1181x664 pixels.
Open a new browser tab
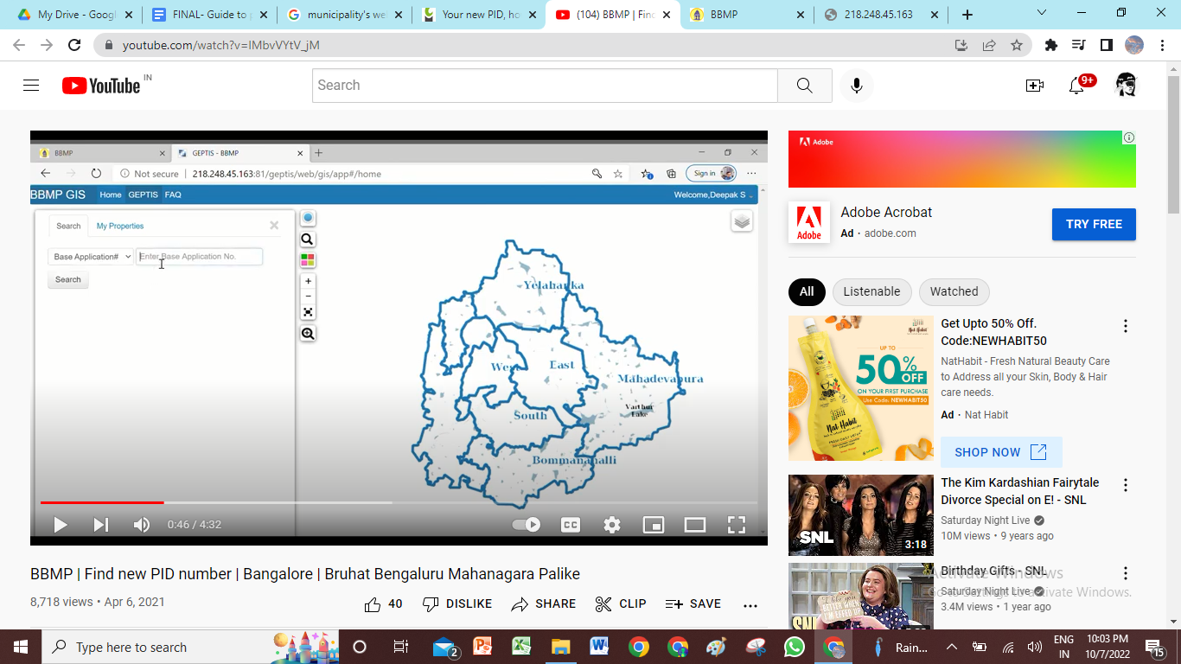click(967, 15)
